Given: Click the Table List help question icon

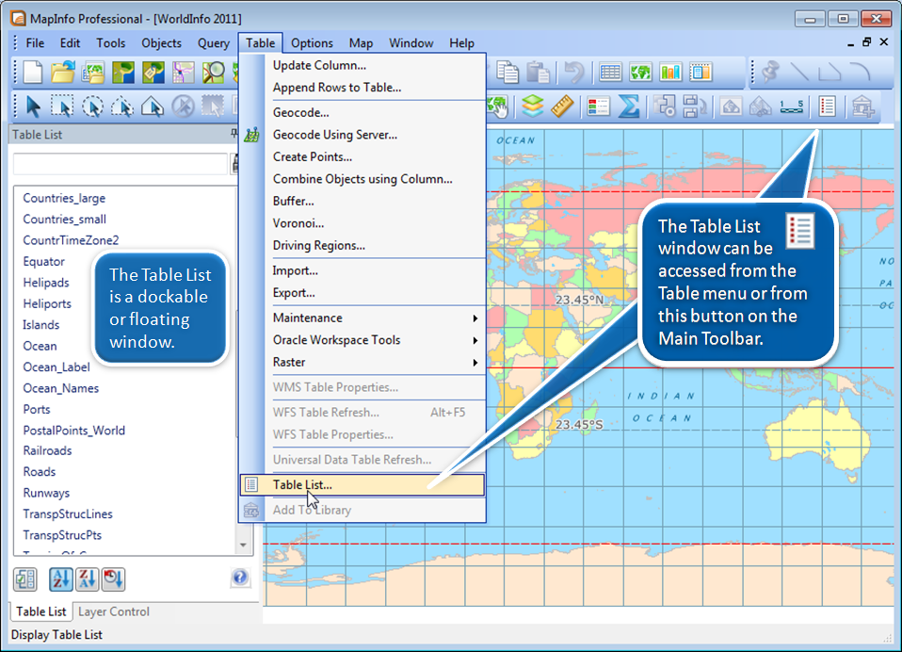Looking at the screenshot, I should [x=240, y=578].
